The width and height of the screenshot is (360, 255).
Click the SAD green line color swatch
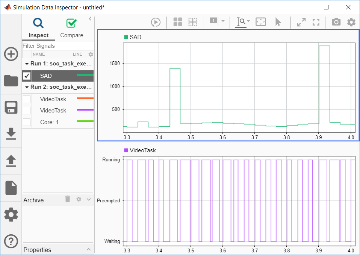85,75
